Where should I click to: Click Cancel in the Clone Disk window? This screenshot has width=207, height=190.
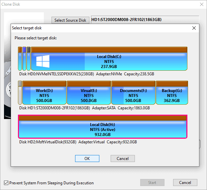click(185, 183)
